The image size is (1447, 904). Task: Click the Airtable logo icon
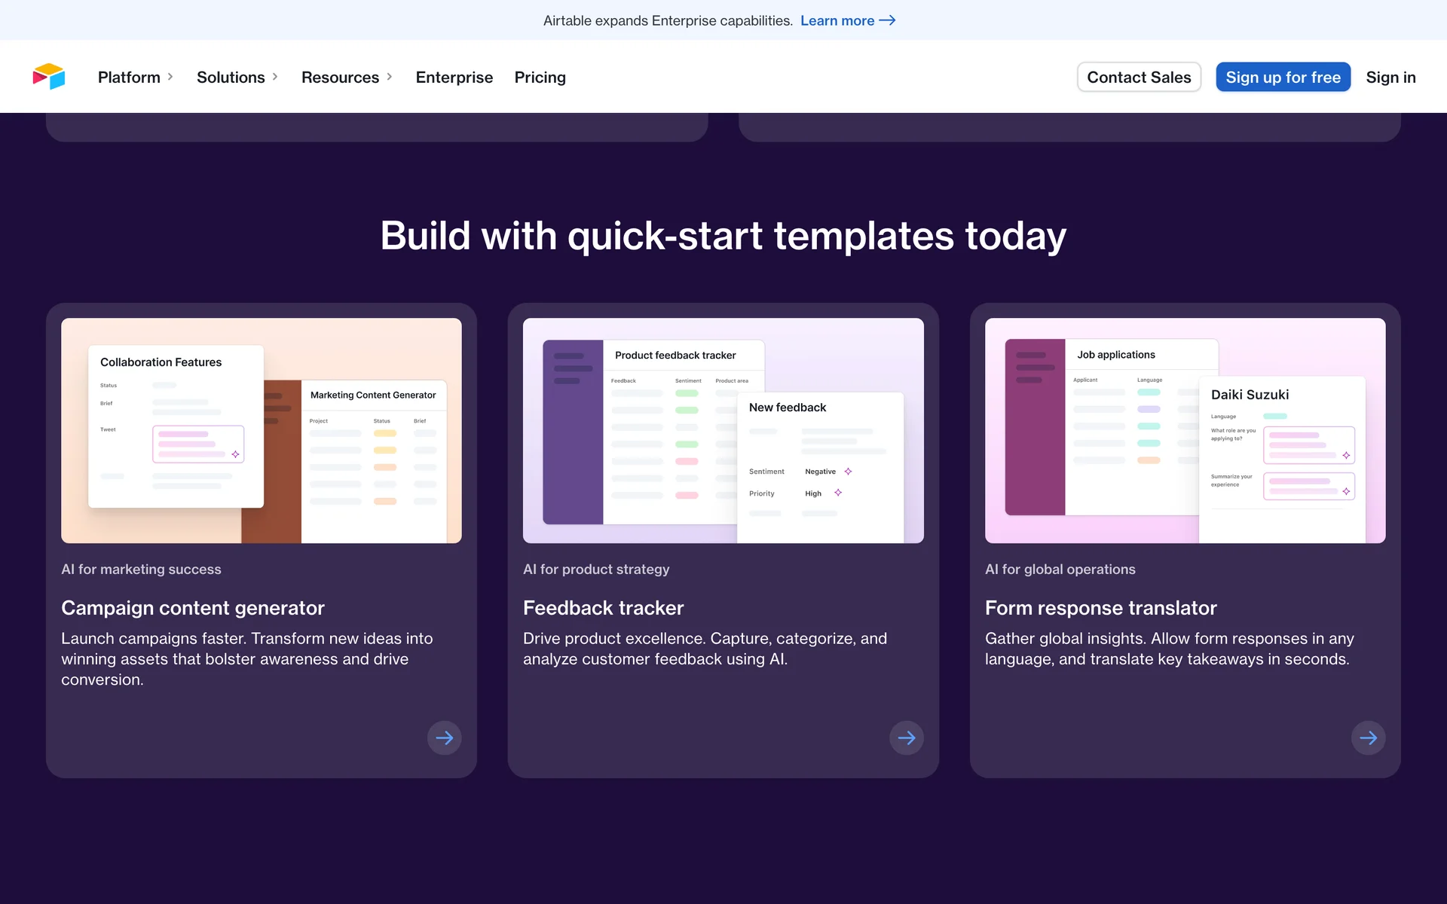click(49, 77)
